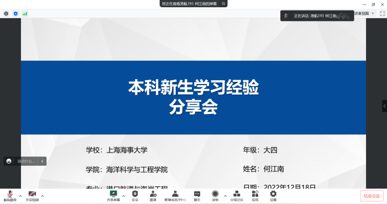387x204 pixels.
Task: Expand audio options arrow beside the microphone
Action: [20, 196]
